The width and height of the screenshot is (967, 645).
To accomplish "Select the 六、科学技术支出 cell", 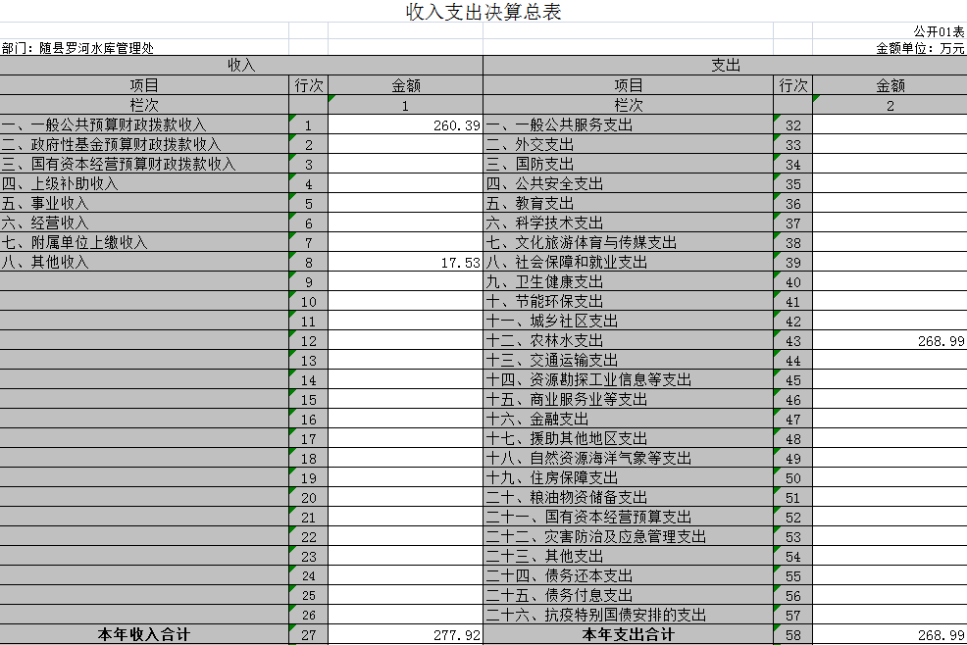I will point(629,223).
